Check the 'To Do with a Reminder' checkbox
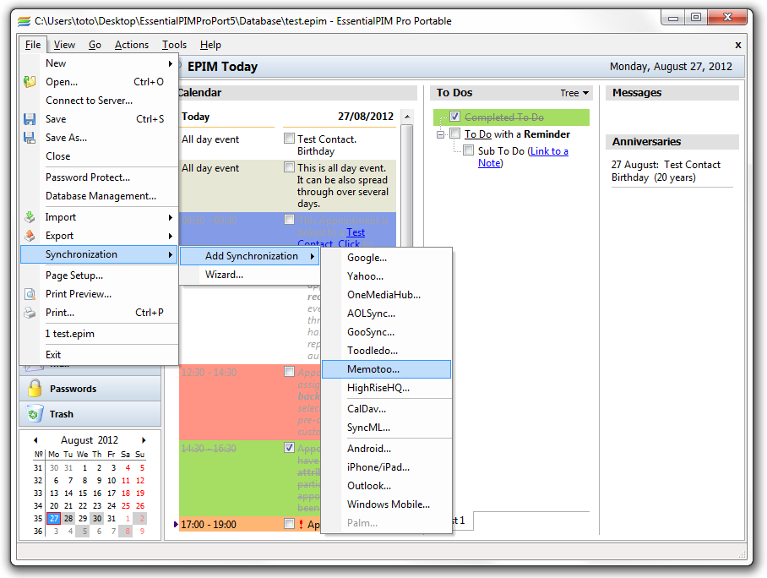767x578 pixels. [455, 134]
